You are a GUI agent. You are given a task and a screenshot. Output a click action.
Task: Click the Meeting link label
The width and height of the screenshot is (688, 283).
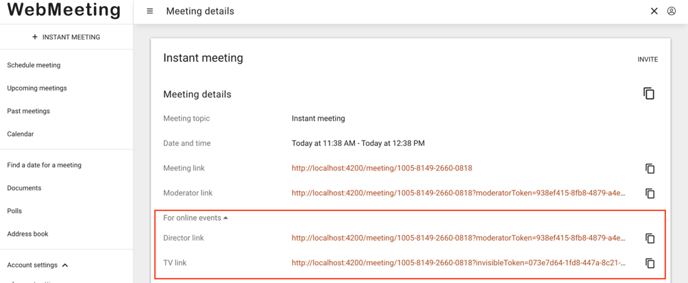[184, 168]
